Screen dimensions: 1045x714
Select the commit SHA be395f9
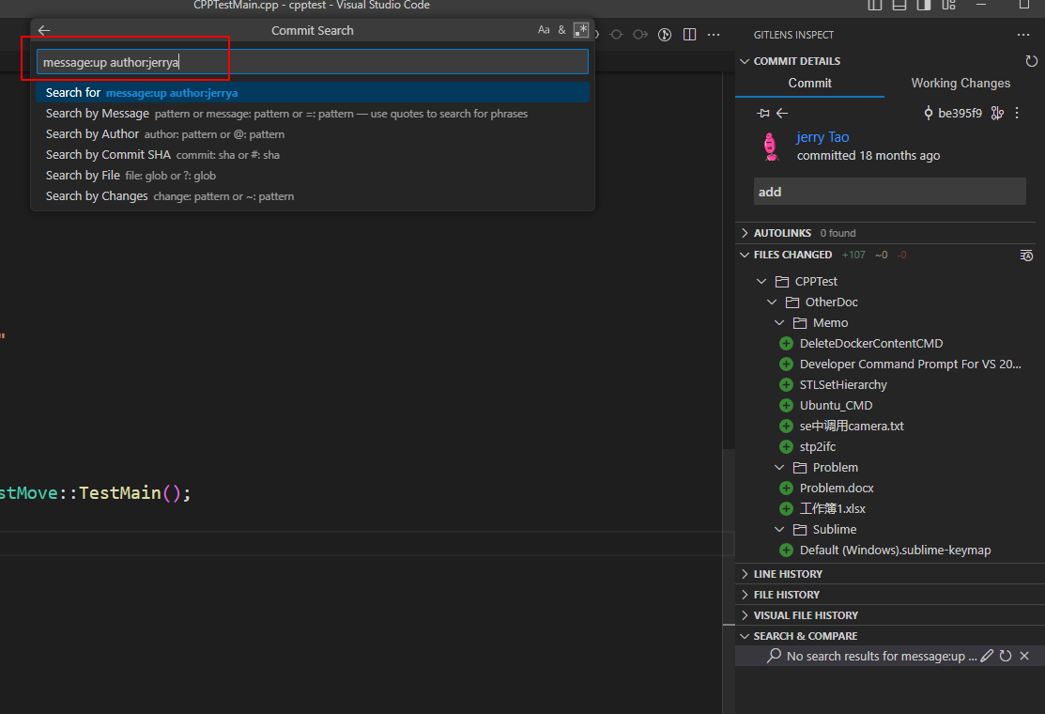tap(958, 113)
